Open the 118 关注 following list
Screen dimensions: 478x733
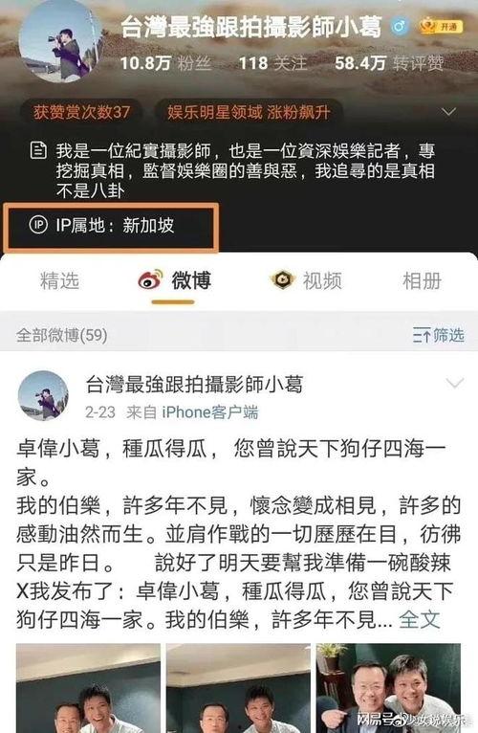(272, 62)
